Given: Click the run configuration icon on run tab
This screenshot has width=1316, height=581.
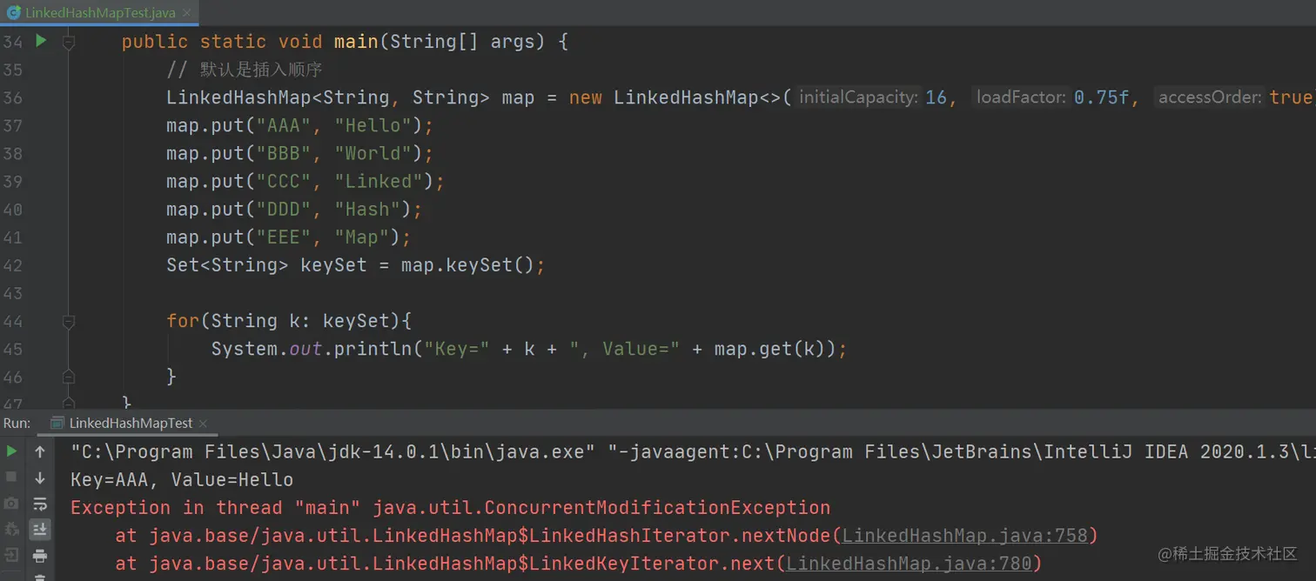Looking at the screenshot, I should [57, 424].
